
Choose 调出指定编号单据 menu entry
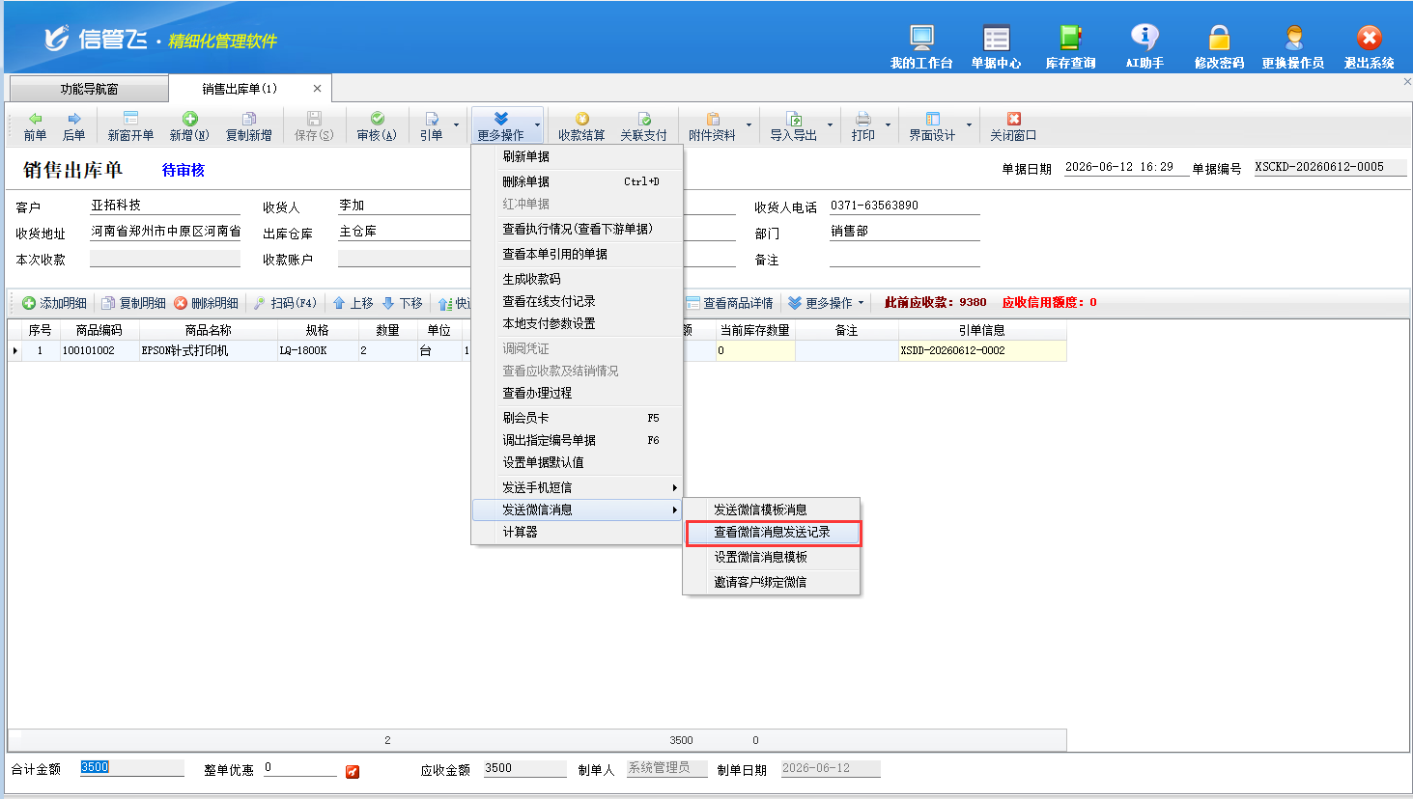[x=577, y=440]
